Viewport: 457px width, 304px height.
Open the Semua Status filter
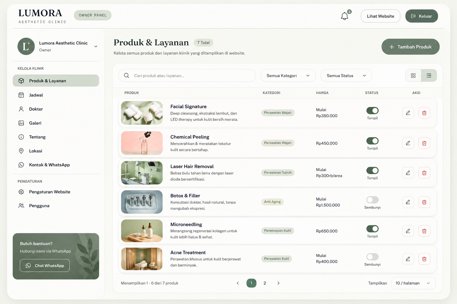(346, 75)
